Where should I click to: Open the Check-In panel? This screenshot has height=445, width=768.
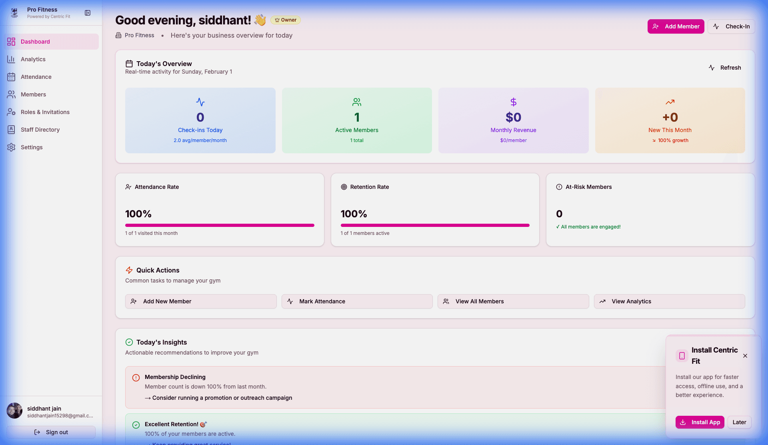[731, 26]
